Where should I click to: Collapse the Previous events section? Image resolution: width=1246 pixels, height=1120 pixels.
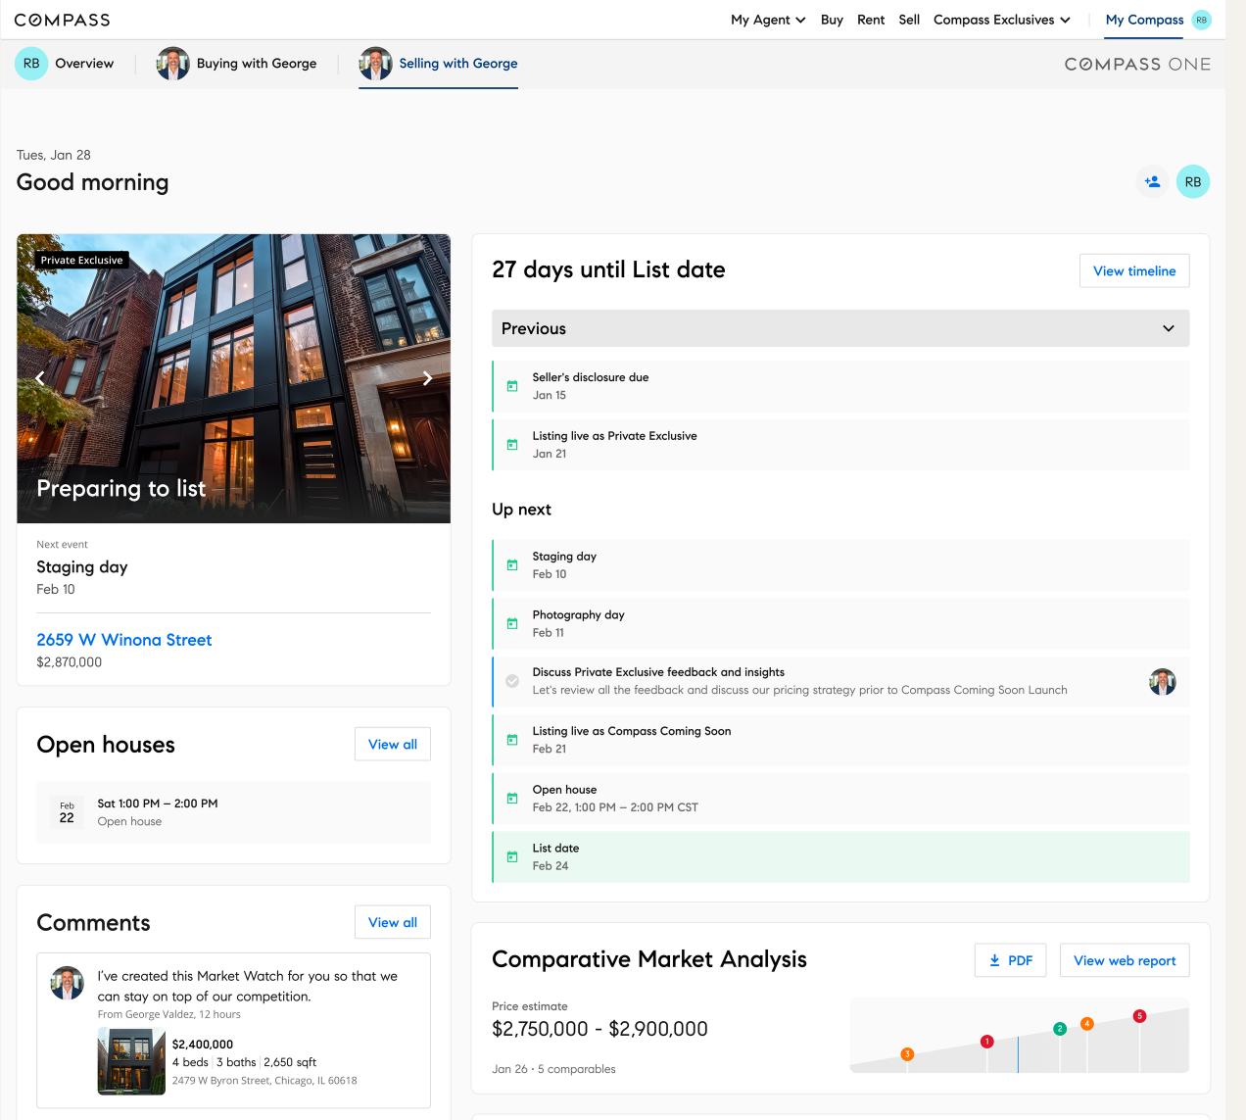coord(1168,328)
